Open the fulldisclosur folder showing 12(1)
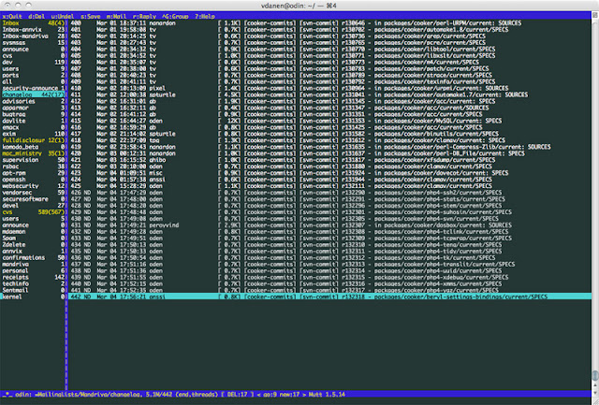 coord(33,140)
